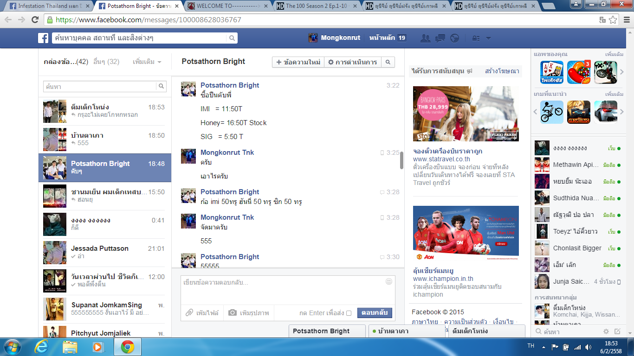Open the messages icon in top bar
This screenshot has width=634, height=356.
pos(440,38)
